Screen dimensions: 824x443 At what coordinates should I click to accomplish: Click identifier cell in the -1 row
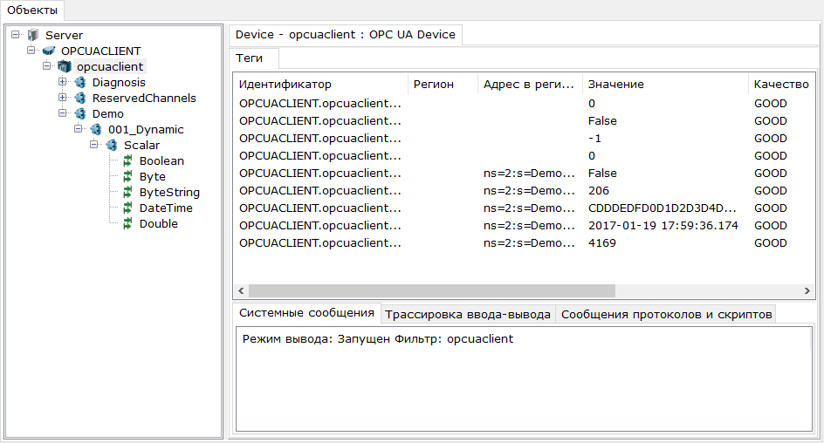point(320,139)
